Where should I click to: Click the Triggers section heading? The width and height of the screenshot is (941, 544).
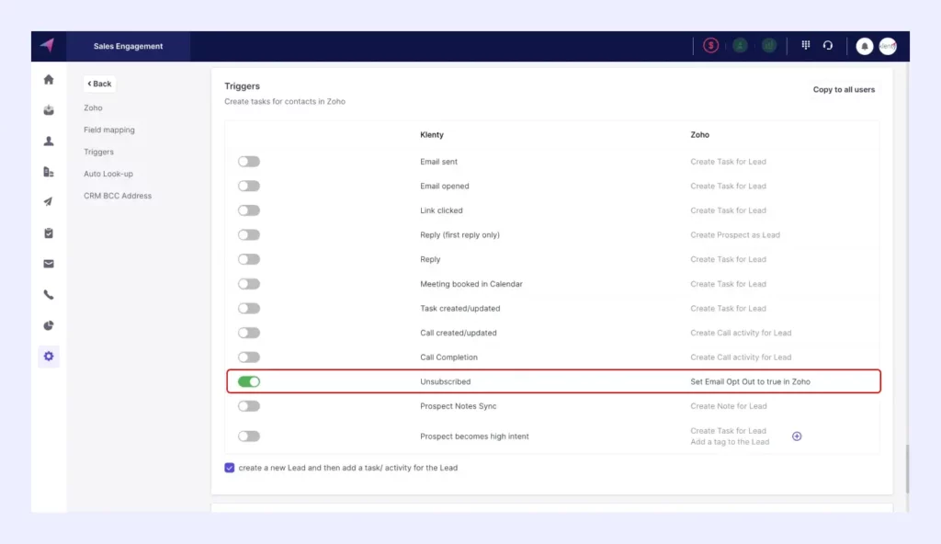pyautogui.click(x=242, y=85)
